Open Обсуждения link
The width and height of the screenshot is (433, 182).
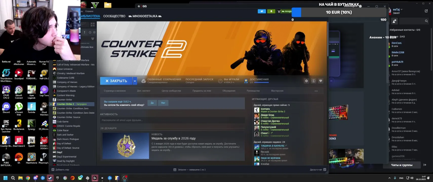click(x=229, y=91)
